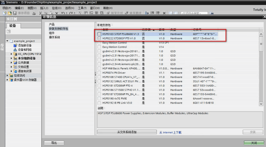Sort list by 已安装 column header
This screenshot has width=266, height=147.
[x=148, y=30]
